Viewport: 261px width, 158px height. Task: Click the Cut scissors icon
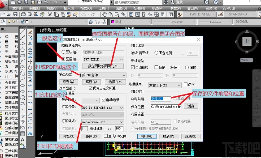tap(50, 15)
